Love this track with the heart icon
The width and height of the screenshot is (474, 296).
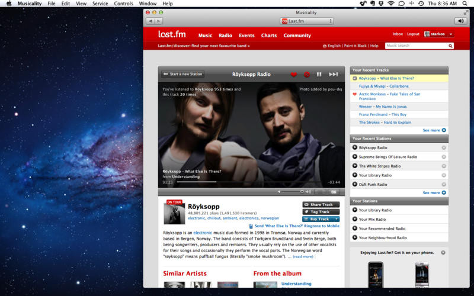tap(293, 75)
